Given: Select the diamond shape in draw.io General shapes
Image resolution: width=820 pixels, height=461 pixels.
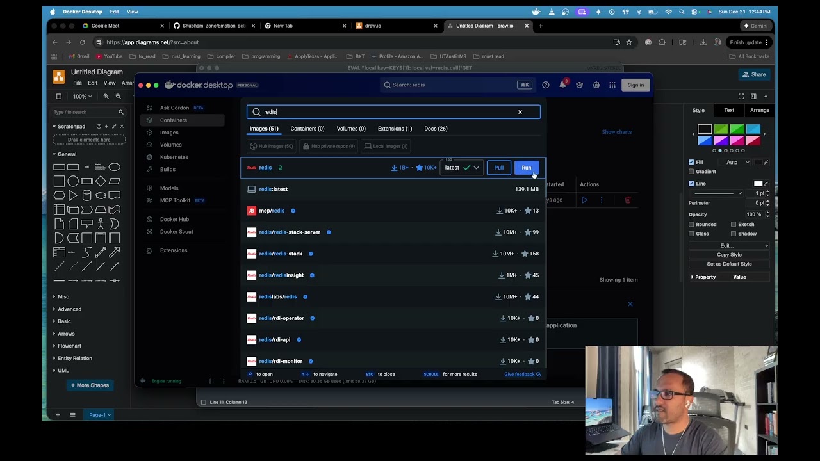Looking at the screenshot, I should coord(101,181).
